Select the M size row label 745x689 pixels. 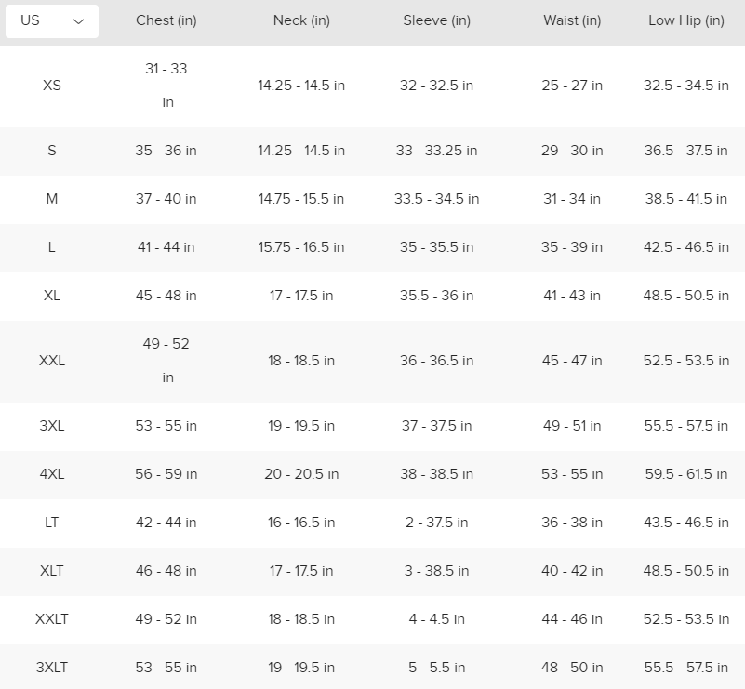pyautogui.click(x=52, y=199)
